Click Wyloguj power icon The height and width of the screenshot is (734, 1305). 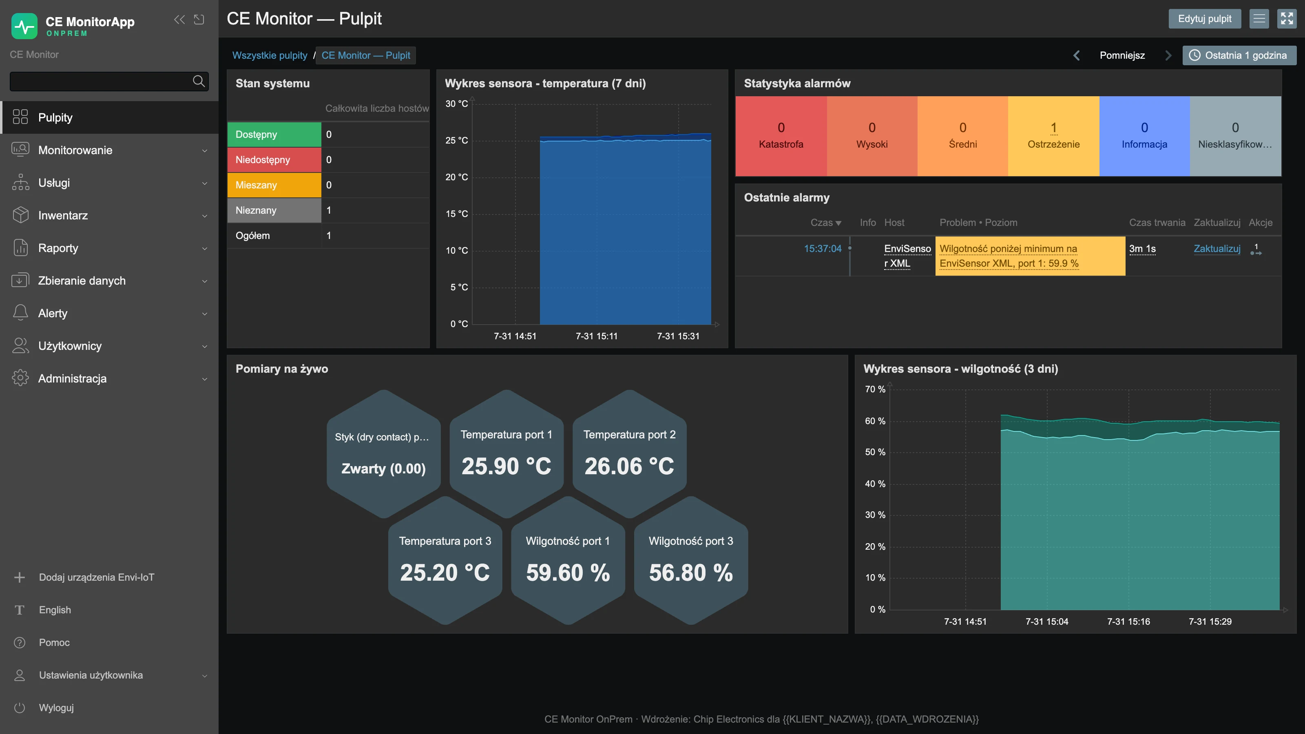coord(20,707)
